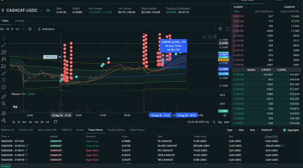Open the Indicators menu
303x168 pixels.
(x=46, y=29)
